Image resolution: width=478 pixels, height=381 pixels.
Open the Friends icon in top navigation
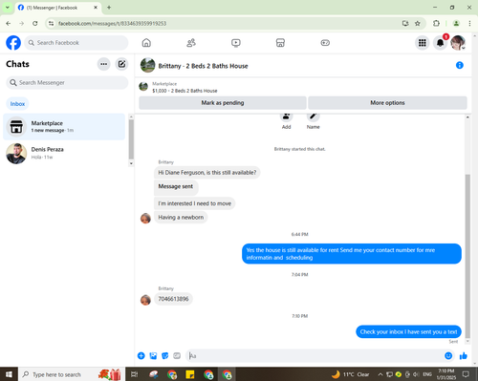191,43
